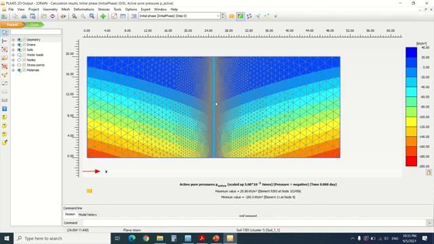The width and height of the screenshot is (434, 244).
Task: Click the small yellow icon below the plot
Action: pyautogui.click(x=90, y=191)
